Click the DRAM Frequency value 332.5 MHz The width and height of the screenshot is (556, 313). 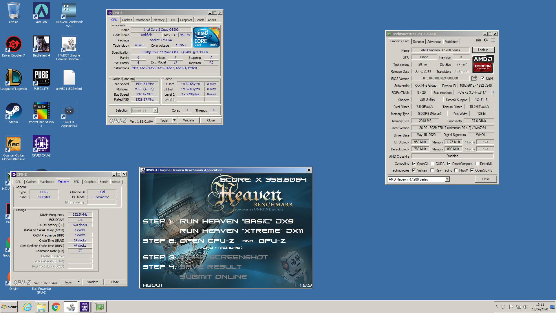click(x=80, y=214)
